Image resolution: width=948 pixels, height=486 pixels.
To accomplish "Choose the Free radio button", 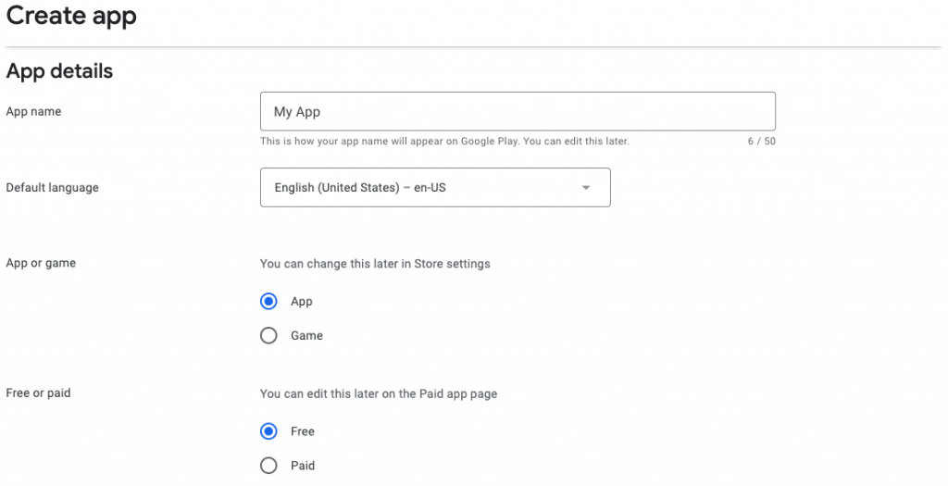I will 268,431.
